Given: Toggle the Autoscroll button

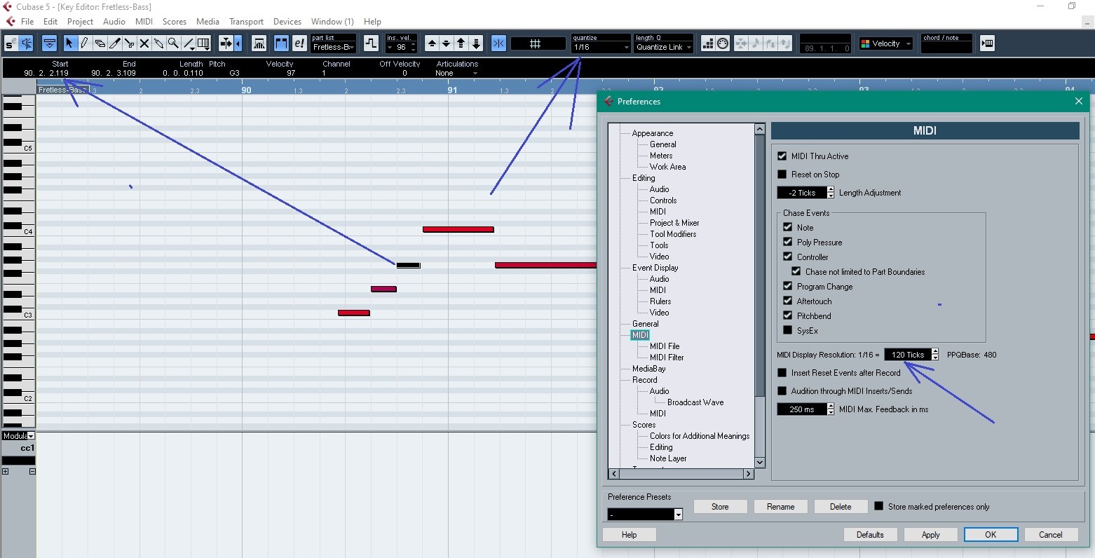Looking at the screenshot, I should tap(226, 43).
